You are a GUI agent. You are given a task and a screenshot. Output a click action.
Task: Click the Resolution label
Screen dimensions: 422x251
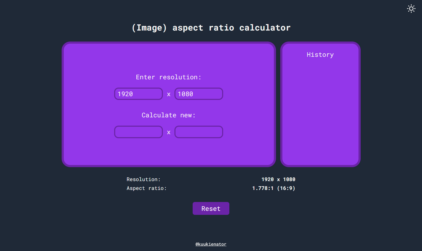(144, 179)
